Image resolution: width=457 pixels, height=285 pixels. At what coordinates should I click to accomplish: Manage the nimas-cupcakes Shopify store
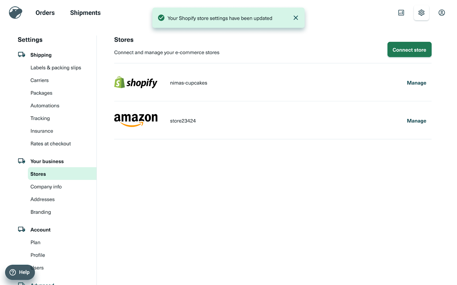pos(416,83)
